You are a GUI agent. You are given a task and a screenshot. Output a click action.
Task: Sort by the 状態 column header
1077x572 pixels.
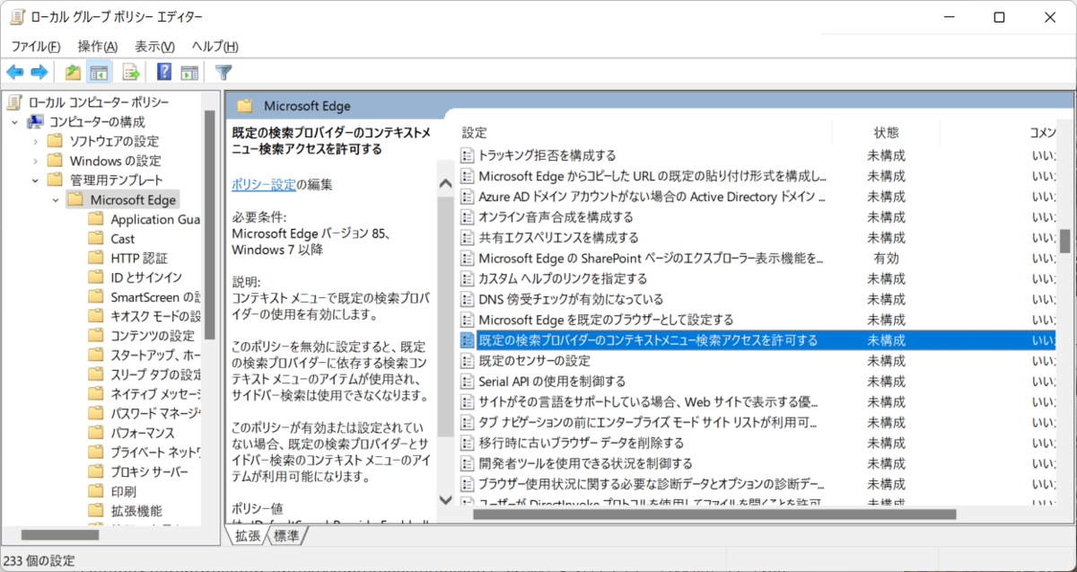(886, 133)
